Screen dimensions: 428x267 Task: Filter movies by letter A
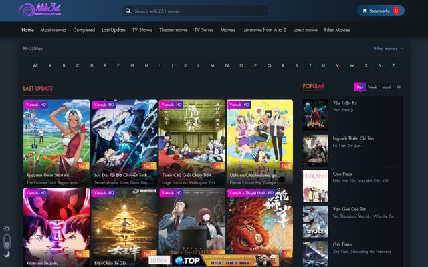click(50, 65)
